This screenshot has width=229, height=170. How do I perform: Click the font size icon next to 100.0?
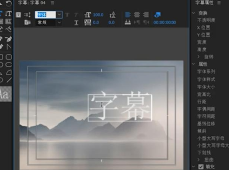click(x=88, y=15)
